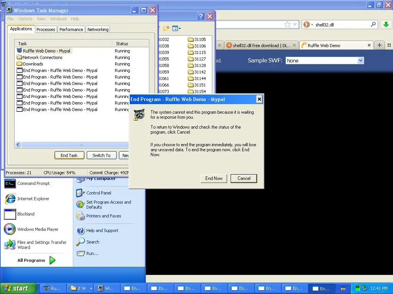Switch to the Processes tab
This screenshot has height=294, width=393.
(x=46, y=29)
